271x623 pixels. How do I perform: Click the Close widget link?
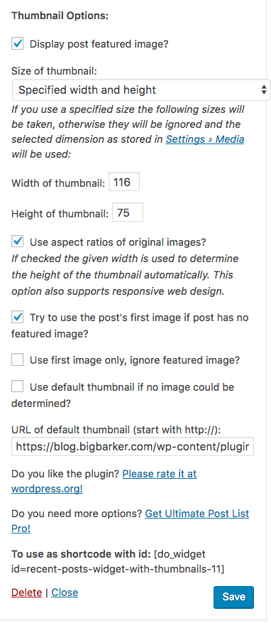point(65,592)
